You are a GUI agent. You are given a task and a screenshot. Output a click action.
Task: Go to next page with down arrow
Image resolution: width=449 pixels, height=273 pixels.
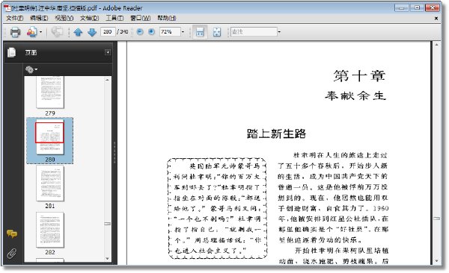tap(92, 32)
